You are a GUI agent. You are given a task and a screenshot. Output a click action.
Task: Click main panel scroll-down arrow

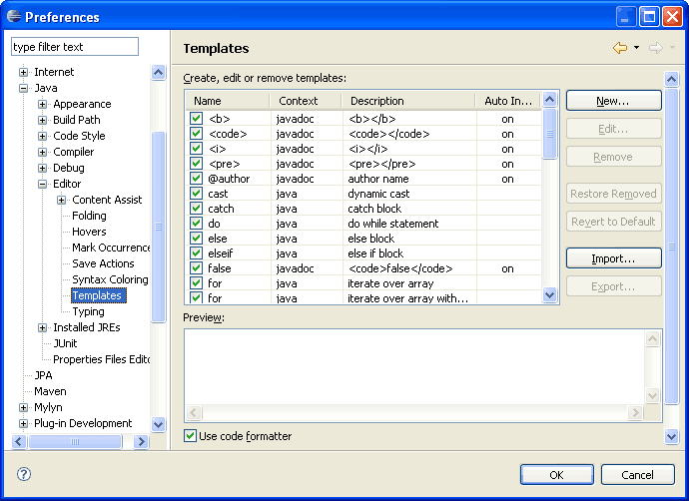671,436
